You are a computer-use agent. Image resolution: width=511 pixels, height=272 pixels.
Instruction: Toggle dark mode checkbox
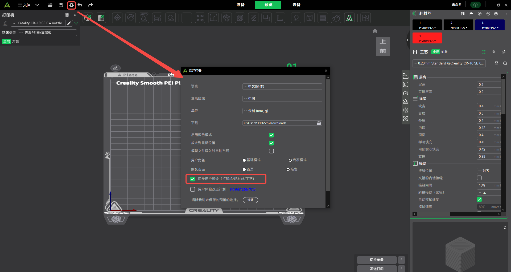pyautogui.click(x=271, y=135)
